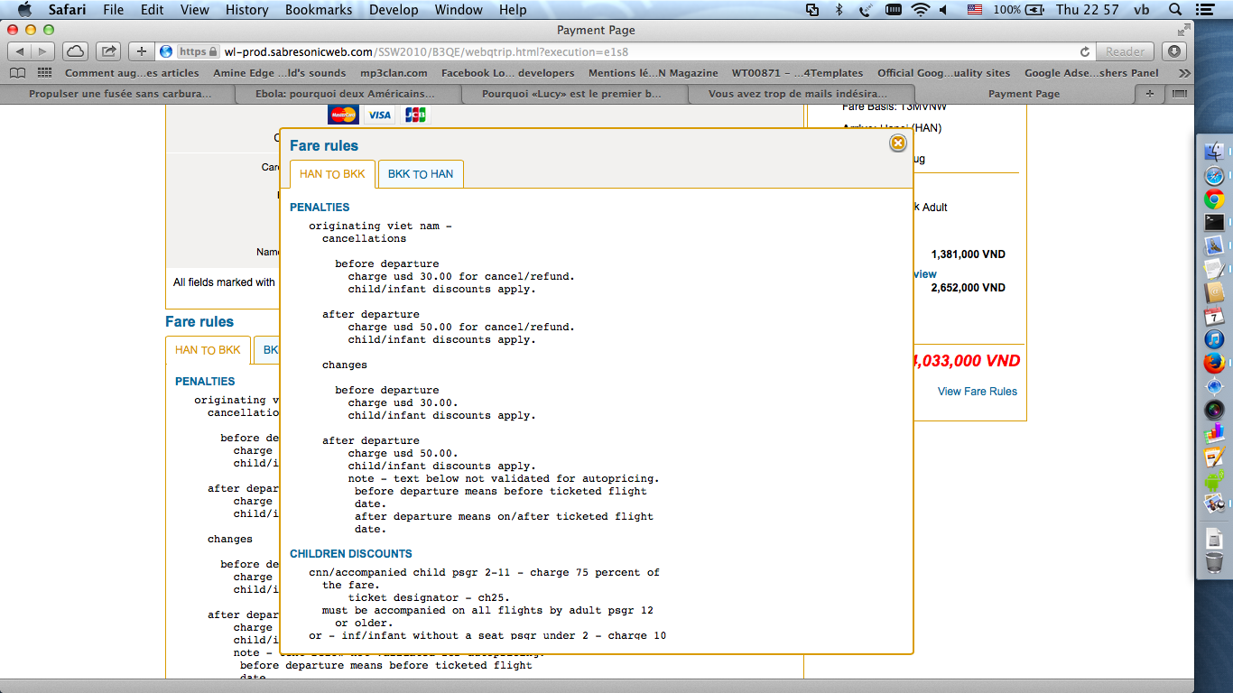Click the Reader button

(x=1125, y=51)
